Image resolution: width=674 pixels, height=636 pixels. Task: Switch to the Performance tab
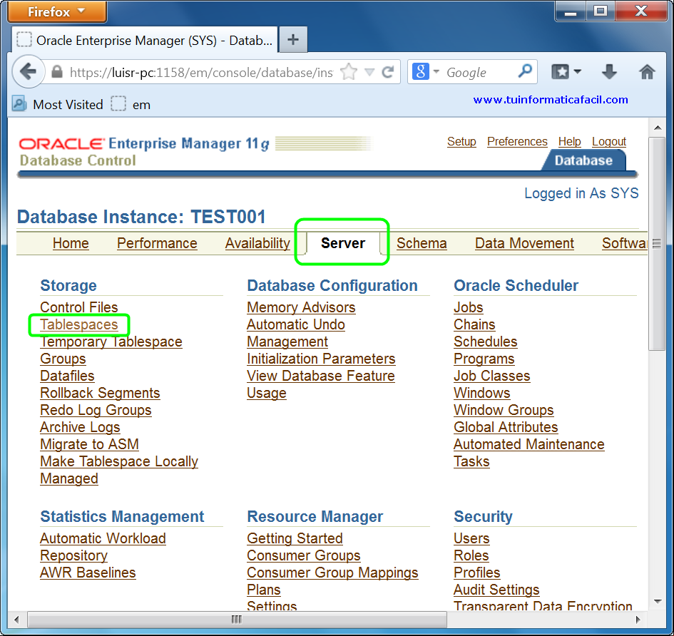pos(157,243)
